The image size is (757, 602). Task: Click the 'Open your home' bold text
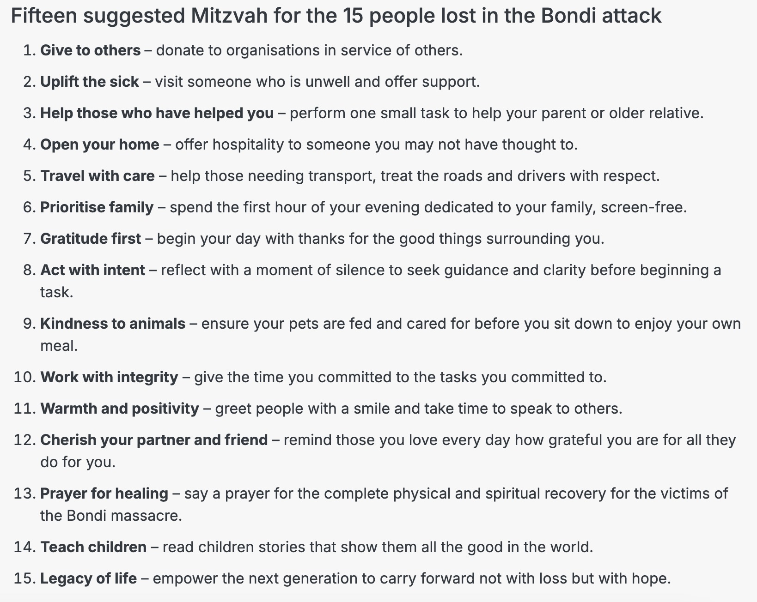pyautogui.click(x=100, y=144)
